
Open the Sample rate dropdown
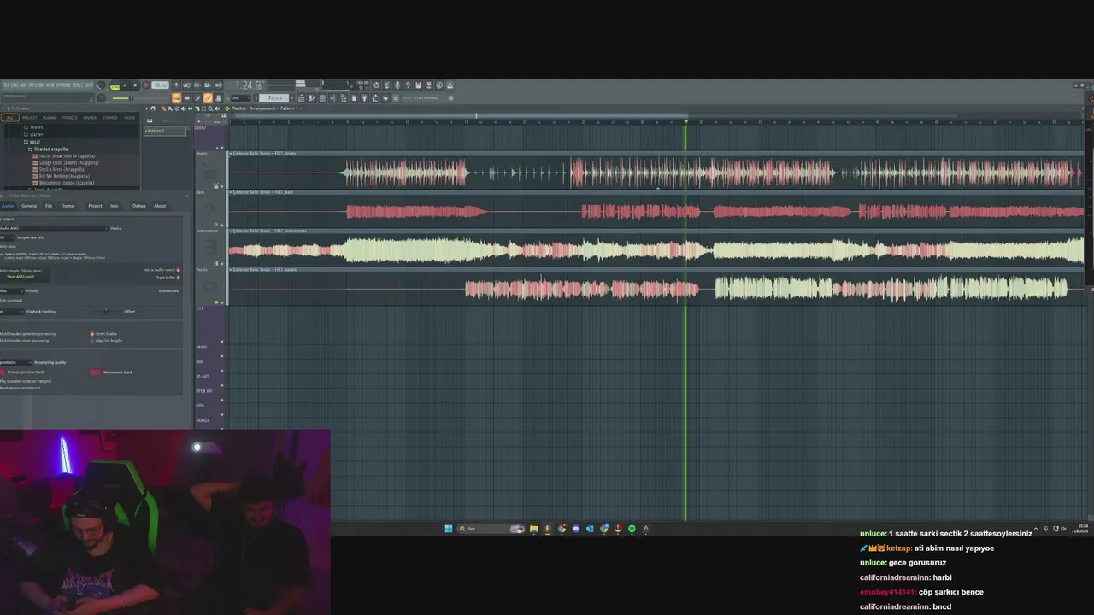8,237
